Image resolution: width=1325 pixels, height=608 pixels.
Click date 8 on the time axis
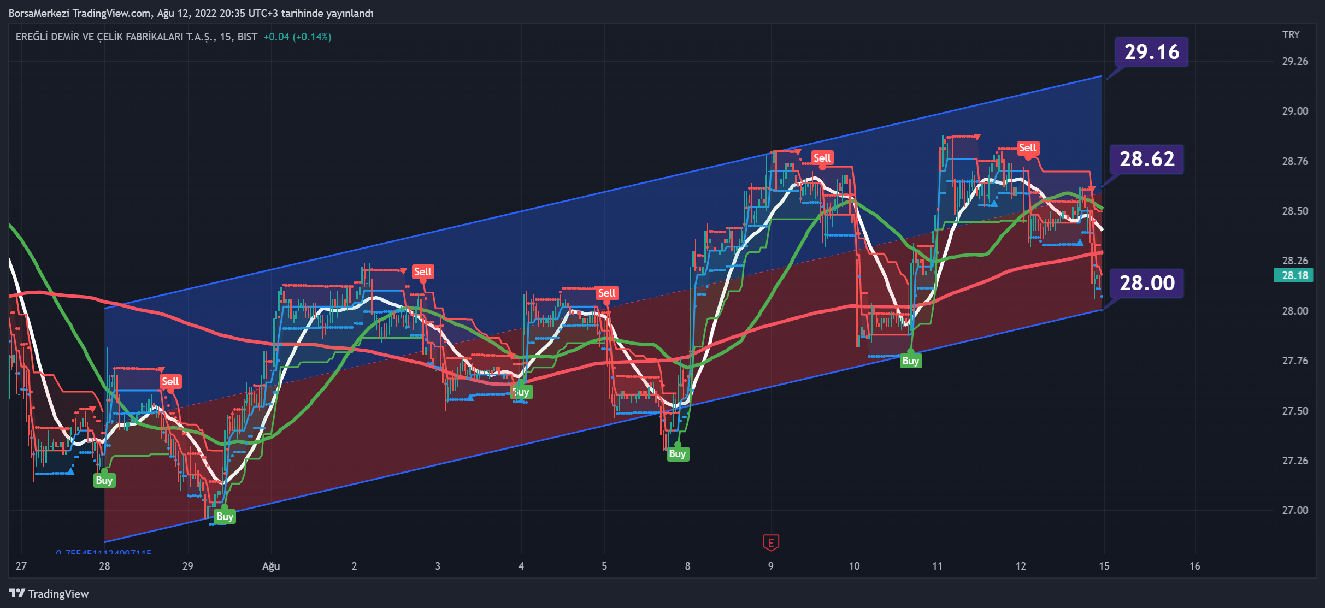(688, 566)
